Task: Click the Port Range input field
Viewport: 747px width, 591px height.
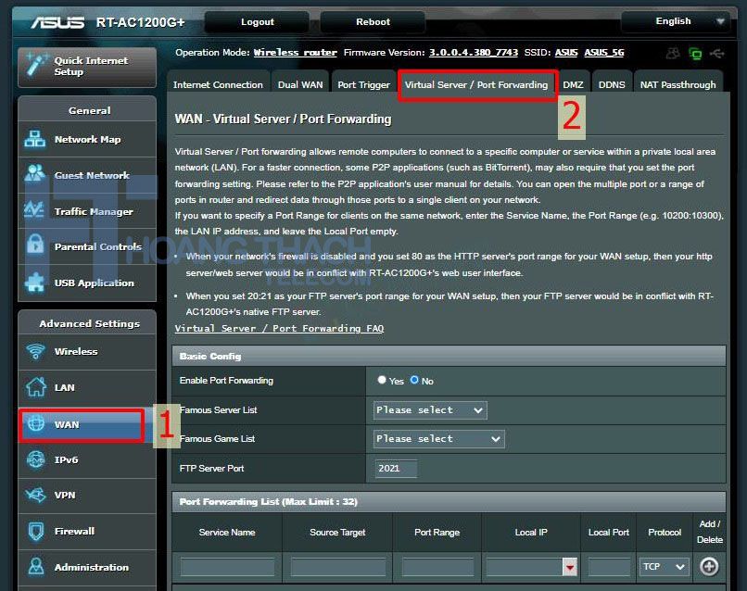Action: (437, 567)
